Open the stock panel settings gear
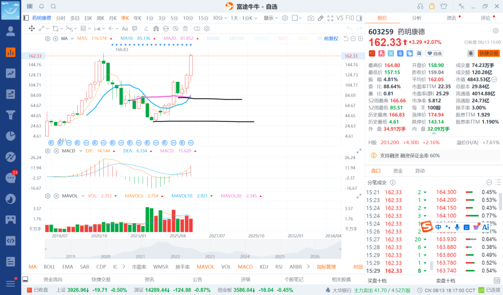The width and height of the screenshot is (503, 295). coord(496,31)
